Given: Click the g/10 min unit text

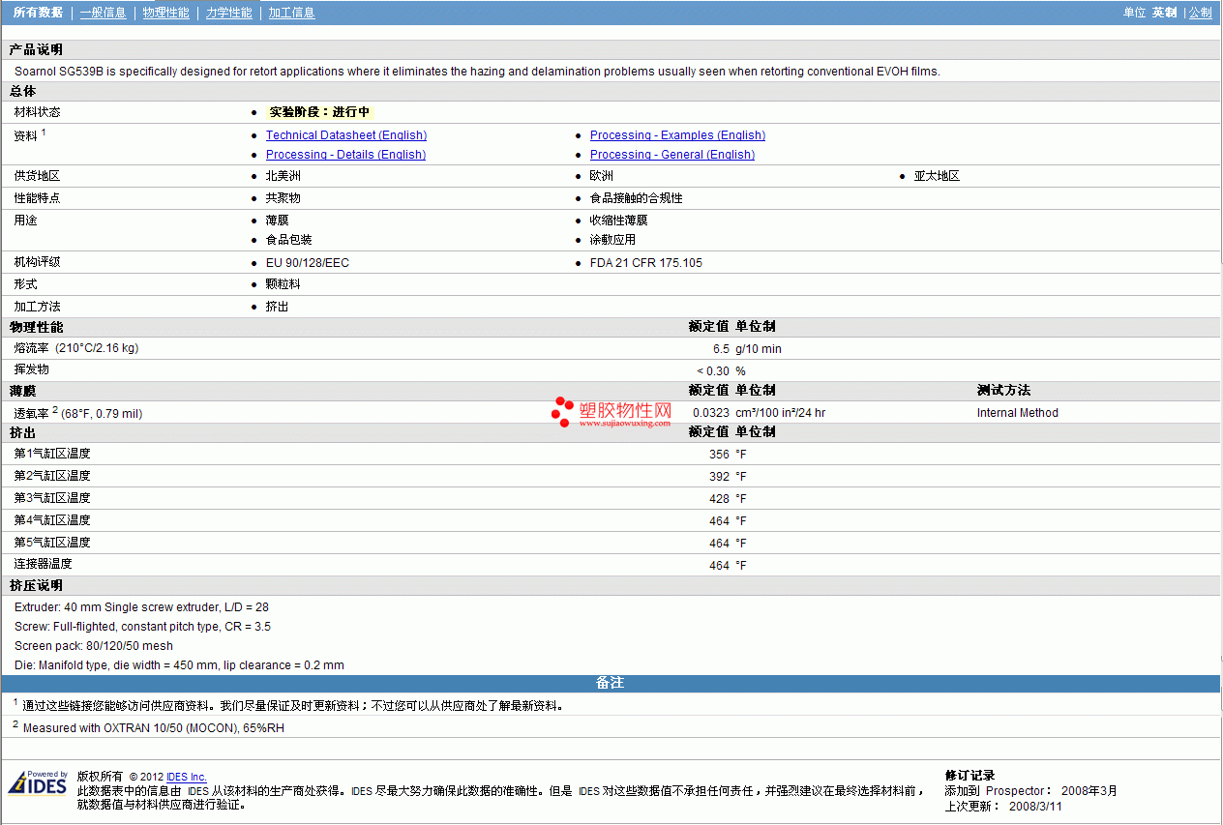Looking at the screenshot, I should tap(759, 349).
